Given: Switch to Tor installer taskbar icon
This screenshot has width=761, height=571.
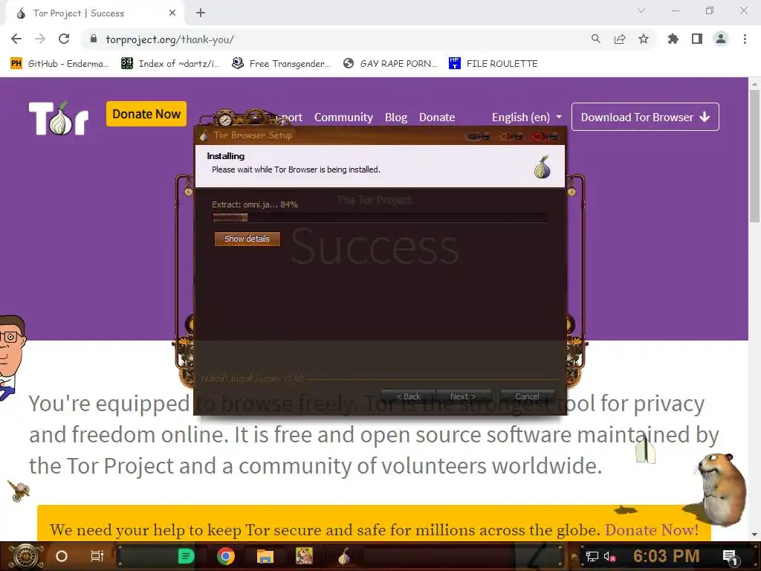Looking at the screenshot, I should pyautogui.click(x=344, y=556).
